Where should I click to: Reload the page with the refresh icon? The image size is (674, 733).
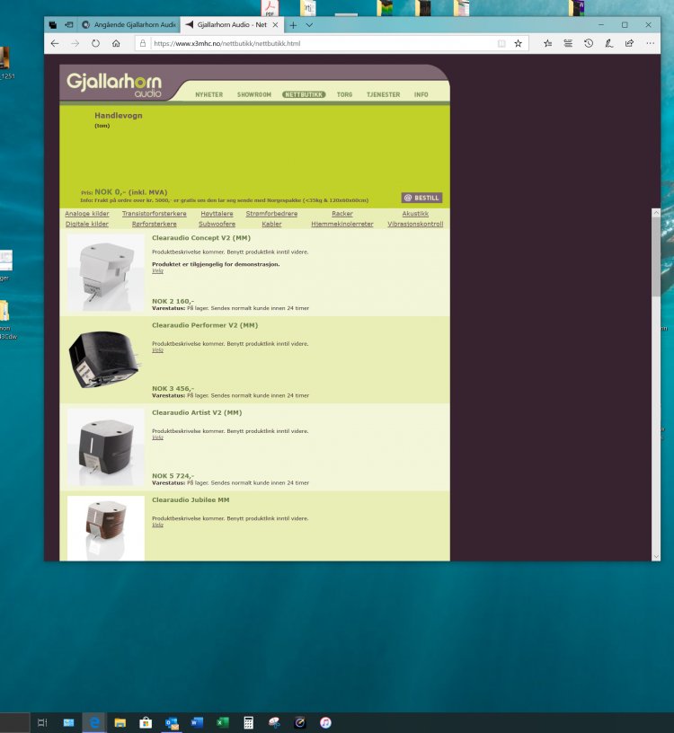(x=96, y=43)
